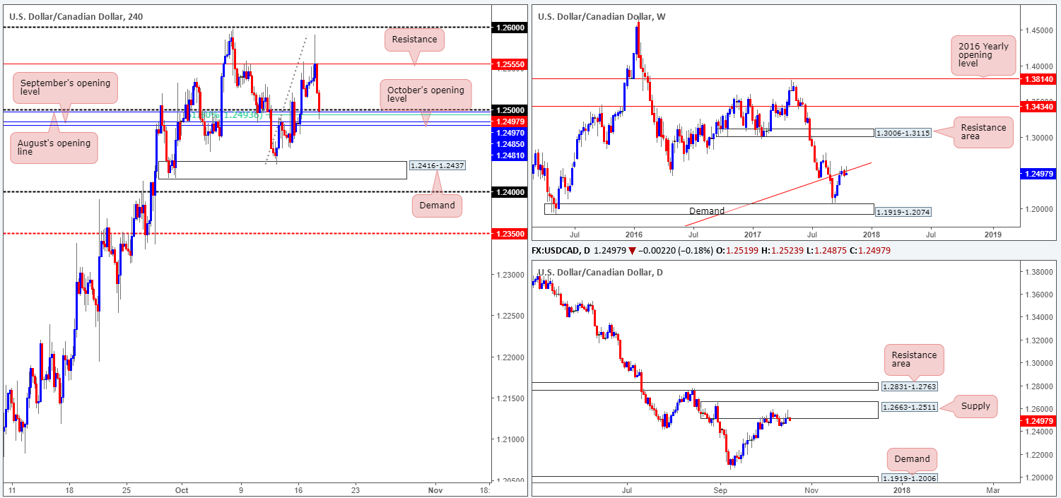Click the '2017' marker on the weekly time axis
Viewport: 1061px width, 498px height.
click(752, 233)
